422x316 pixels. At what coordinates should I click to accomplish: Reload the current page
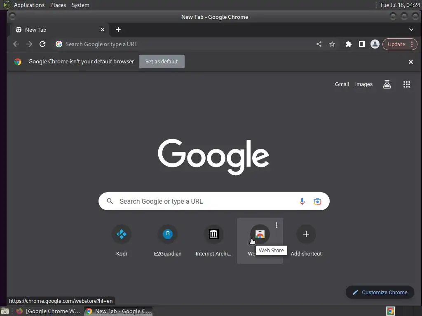[x=42, y=44]
